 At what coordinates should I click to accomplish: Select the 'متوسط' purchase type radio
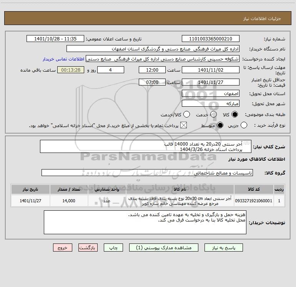pyautogui.click(x=220, y=125)
